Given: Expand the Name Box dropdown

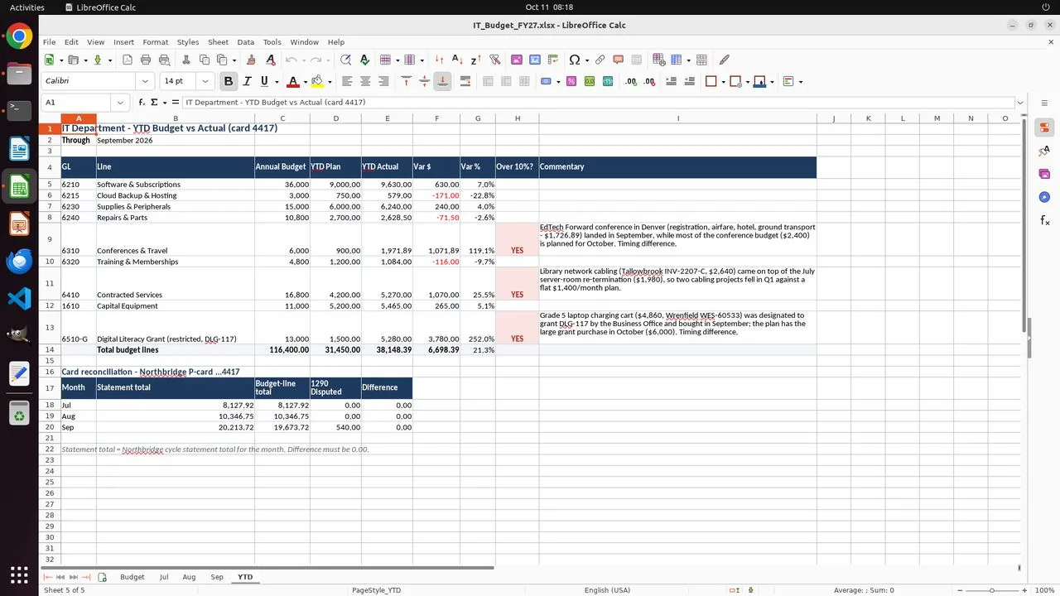Looking at the screenshot, I should 121,103.
